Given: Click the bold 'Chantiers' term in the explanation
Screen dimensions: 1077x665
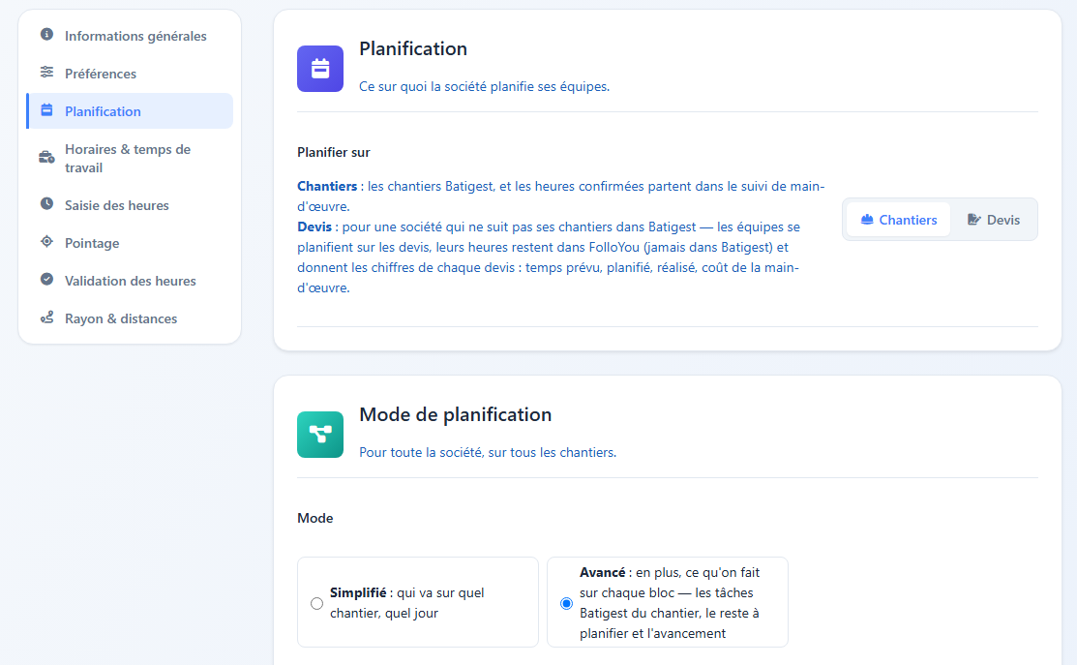Looking at the screenshot, I should [327, 186].
